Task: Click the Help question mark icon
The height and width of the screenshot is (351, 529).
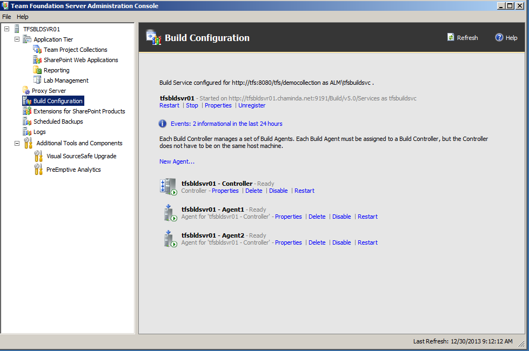Action: (499, 37)
